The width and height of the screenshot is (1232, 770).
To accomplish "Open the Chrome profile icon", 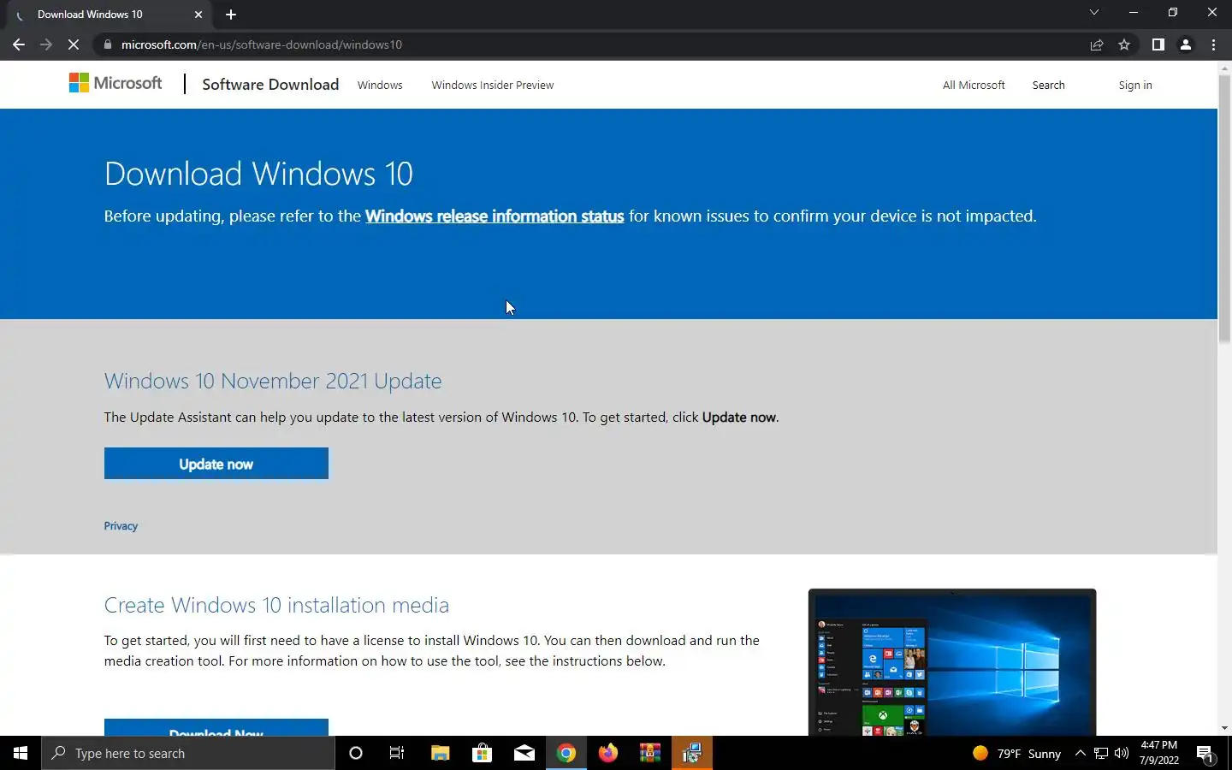I will (x=1186, y=44).
